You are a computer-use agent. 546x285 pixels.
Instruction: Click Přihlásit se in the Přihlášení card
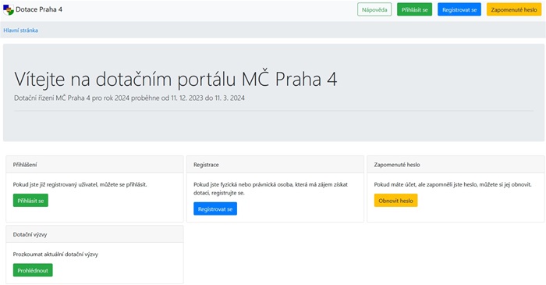click(x=30, y=201)
